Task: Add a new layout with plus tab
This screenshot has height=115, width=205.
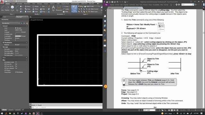Action: (x=23, y=110)
